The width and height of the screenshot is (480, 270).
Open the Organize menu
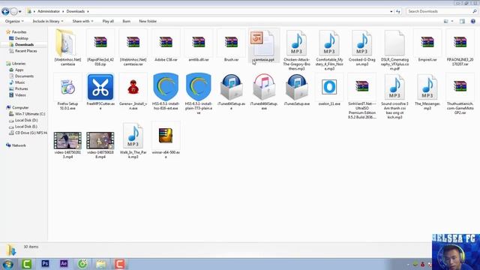tap(14, 21)
